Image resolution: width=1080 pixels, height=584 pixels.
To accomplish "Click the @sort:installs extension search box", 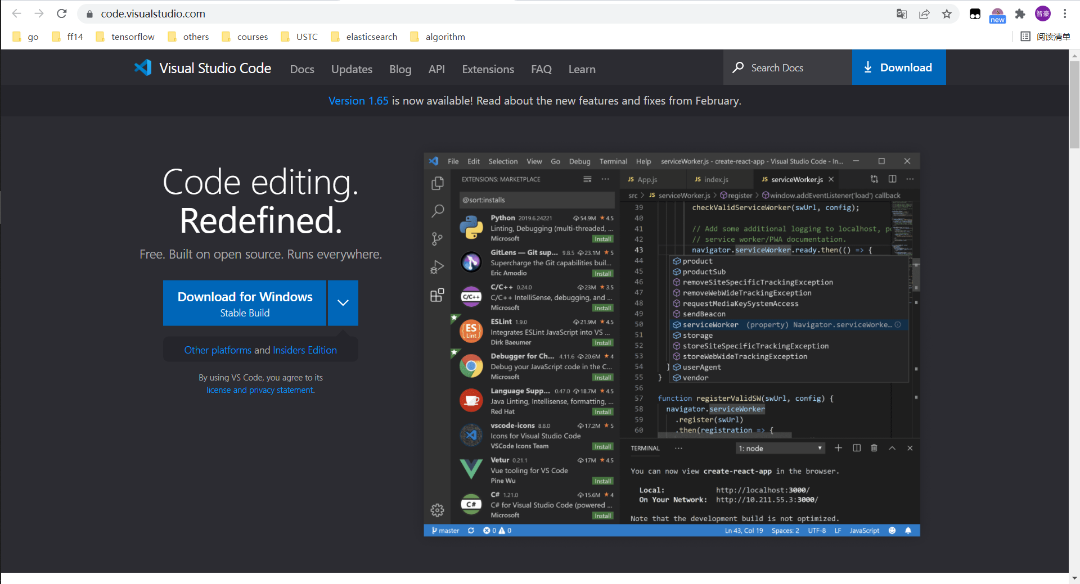I will click(537, 200).
